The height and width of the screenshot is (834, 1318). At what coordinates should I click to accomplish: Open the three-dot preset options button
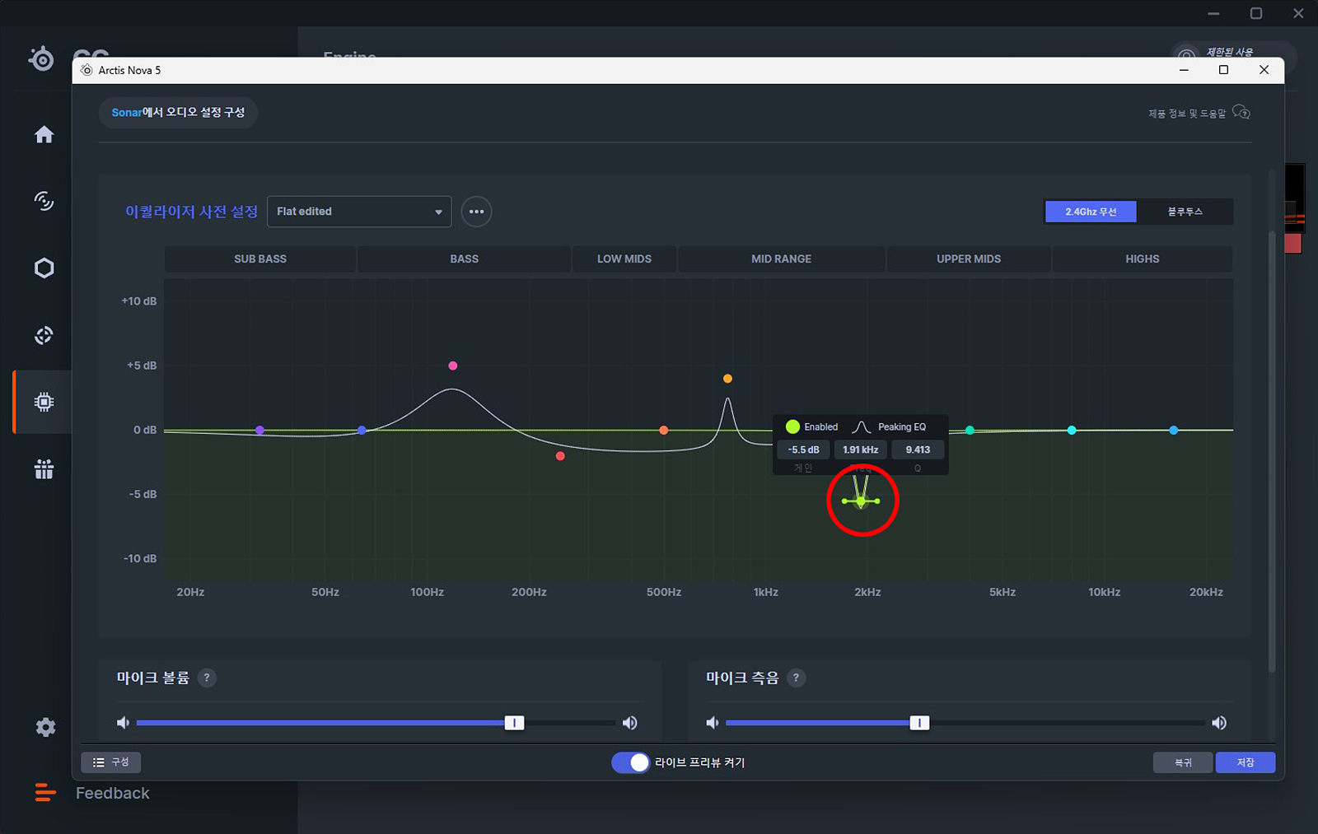tap(476, 212)
